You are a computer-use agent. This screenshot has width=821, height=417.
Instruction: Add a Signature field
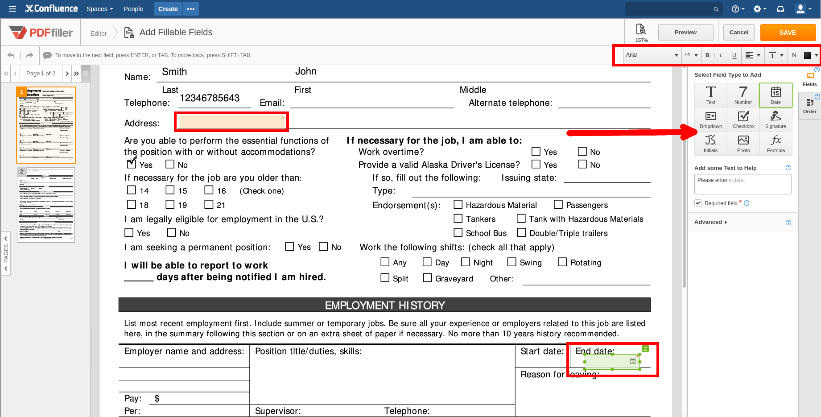click(776, 119)
